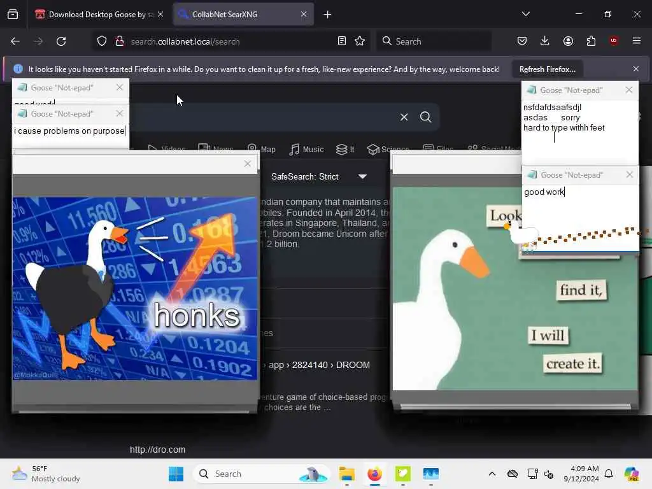652x489 pixels.
Task: Click the Firefox address bar URL
Action: tap(185, 41)
